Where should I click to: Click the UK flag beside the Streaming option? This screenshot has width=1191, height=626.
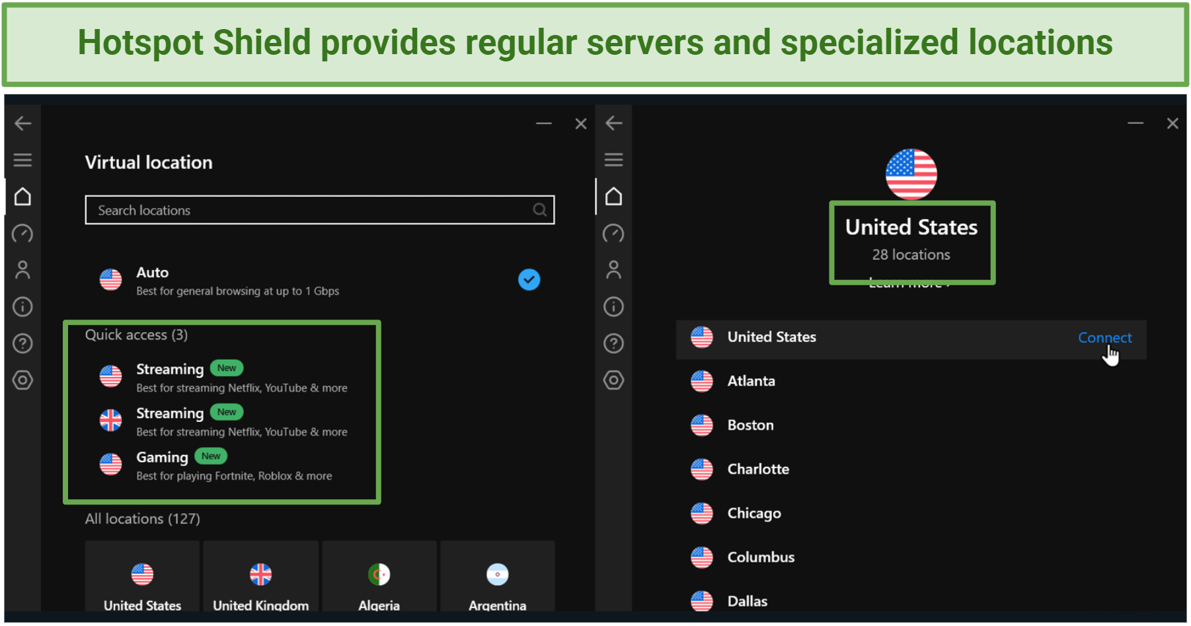[111, 421]
